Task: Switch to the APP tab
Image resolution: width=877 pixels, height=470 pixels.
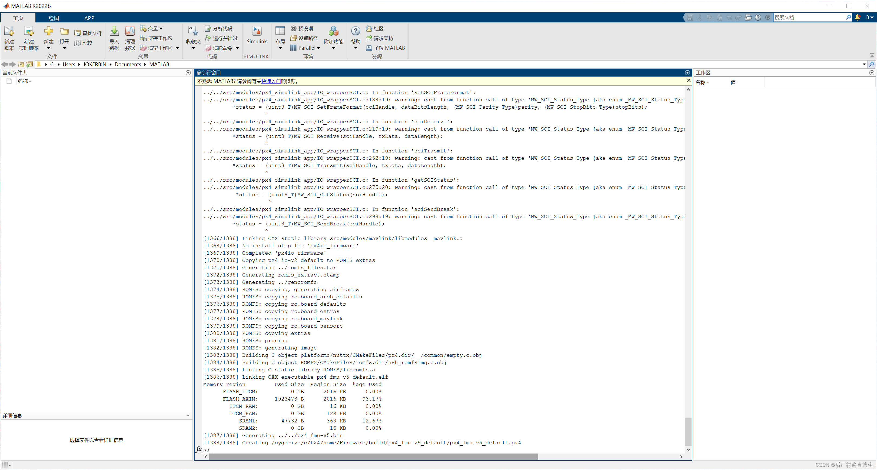Action: [89, 18]
